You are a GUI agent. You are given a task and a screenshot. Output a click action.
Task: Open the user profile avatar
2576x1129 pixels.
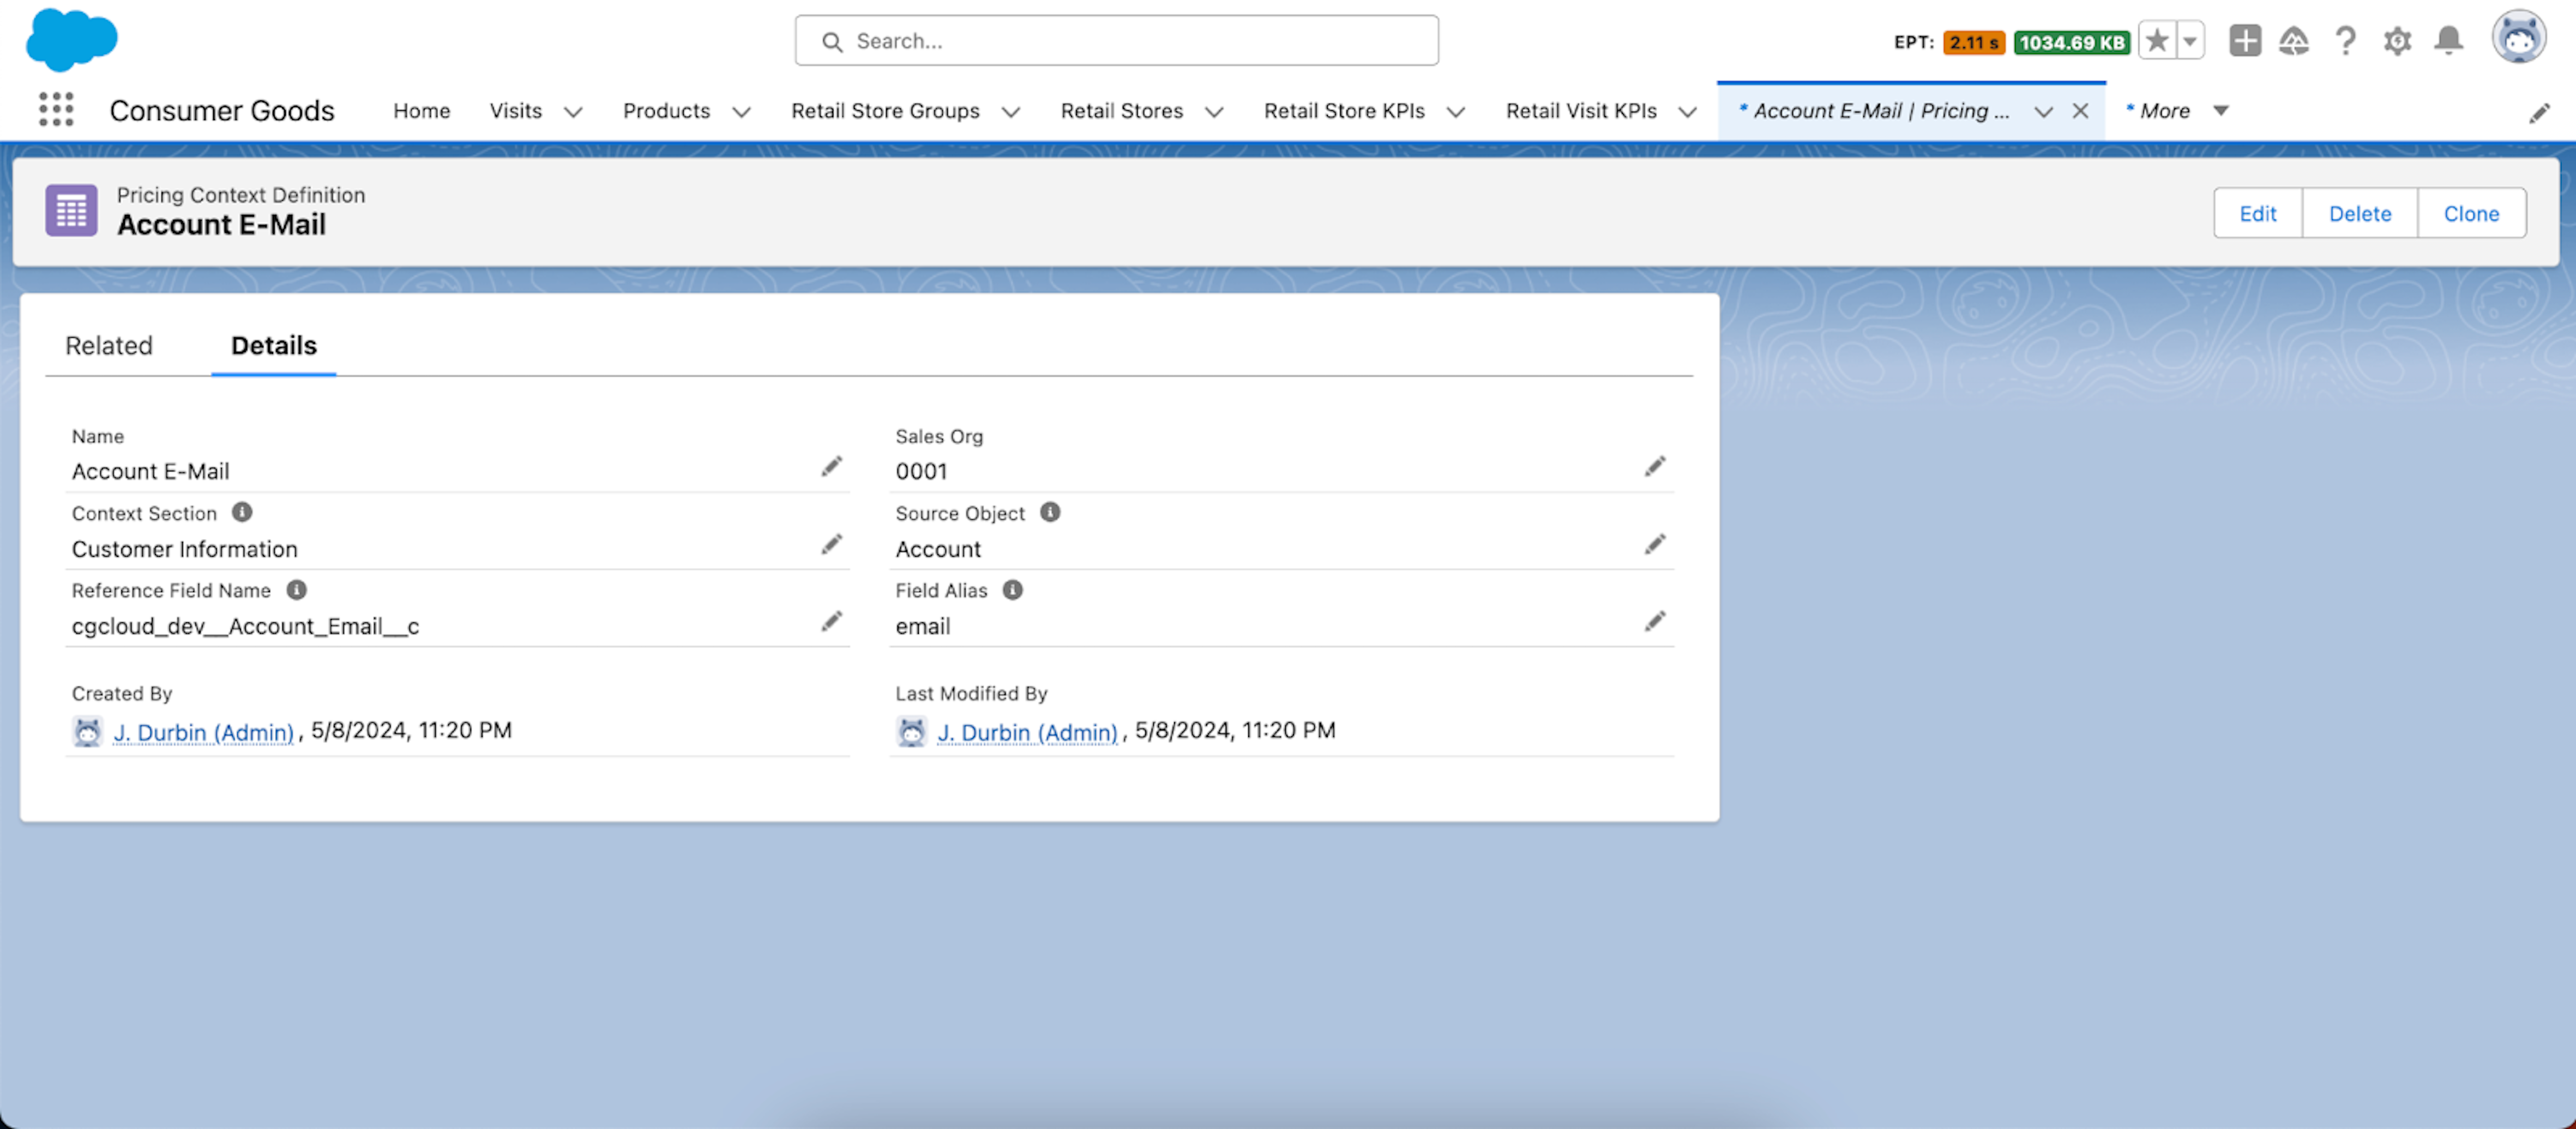coord(2518,37)
